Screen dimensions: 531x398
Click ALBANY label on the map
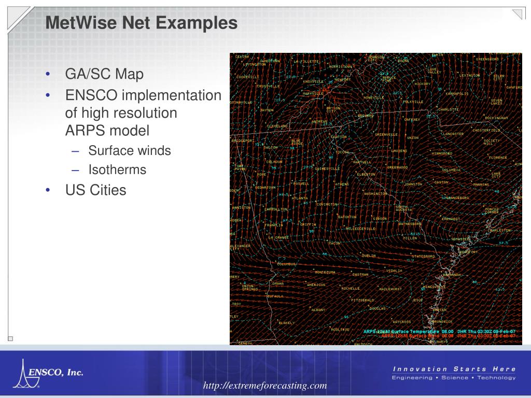(x=318, y=310)
